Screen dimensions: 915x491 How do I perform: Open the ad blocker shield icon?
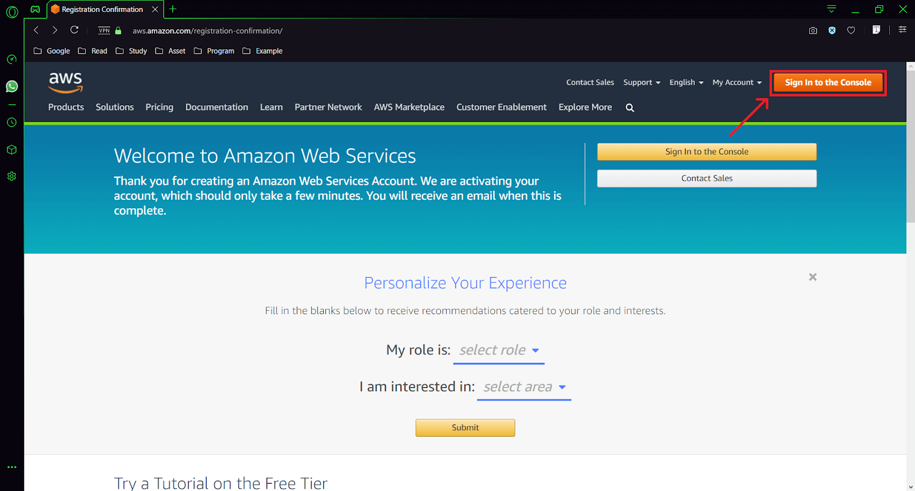[832, 30]
